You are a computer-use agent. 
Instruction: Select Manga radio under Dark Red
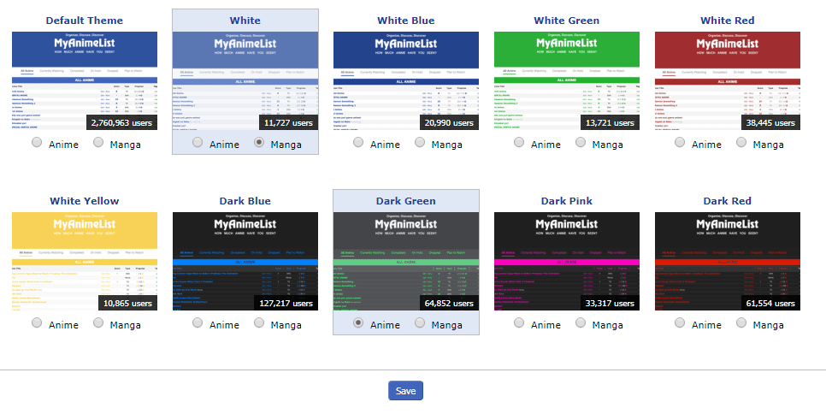click(x=741, y=323)
